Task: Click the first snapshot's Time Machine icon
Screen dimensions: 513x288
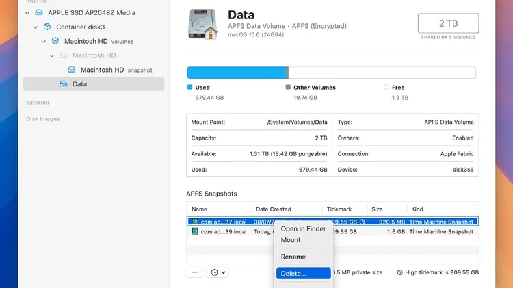Action: (195, 222)
